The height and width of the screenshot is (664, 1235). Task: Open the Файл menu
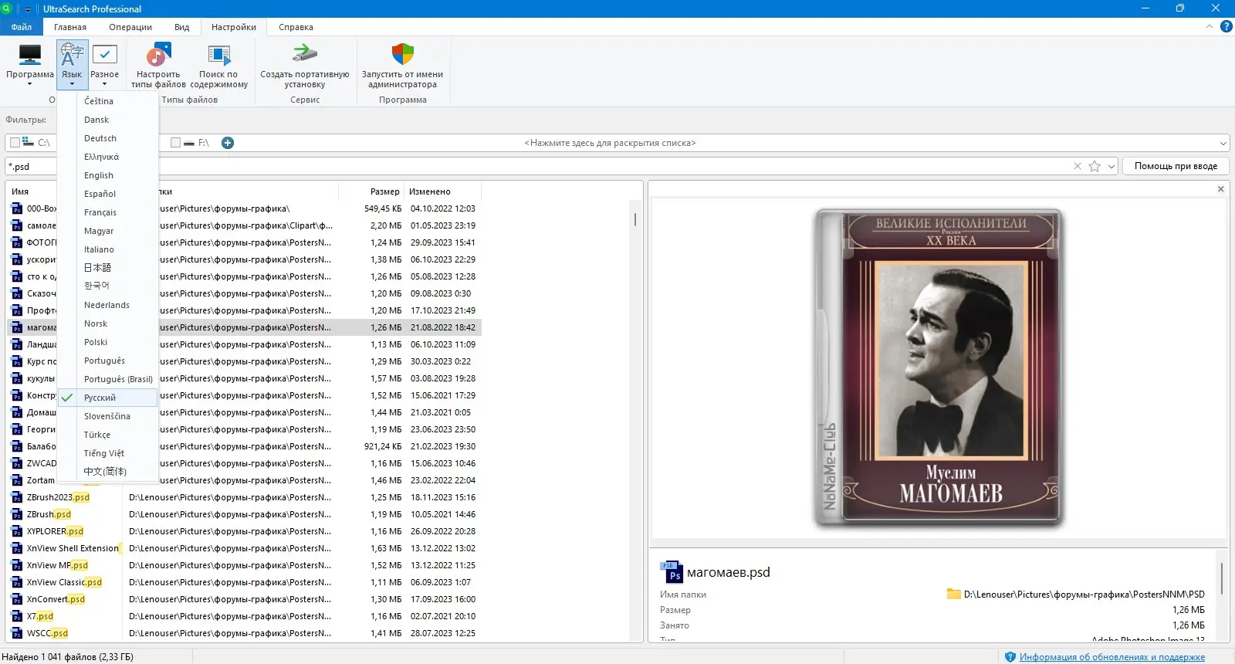[22, 27]
